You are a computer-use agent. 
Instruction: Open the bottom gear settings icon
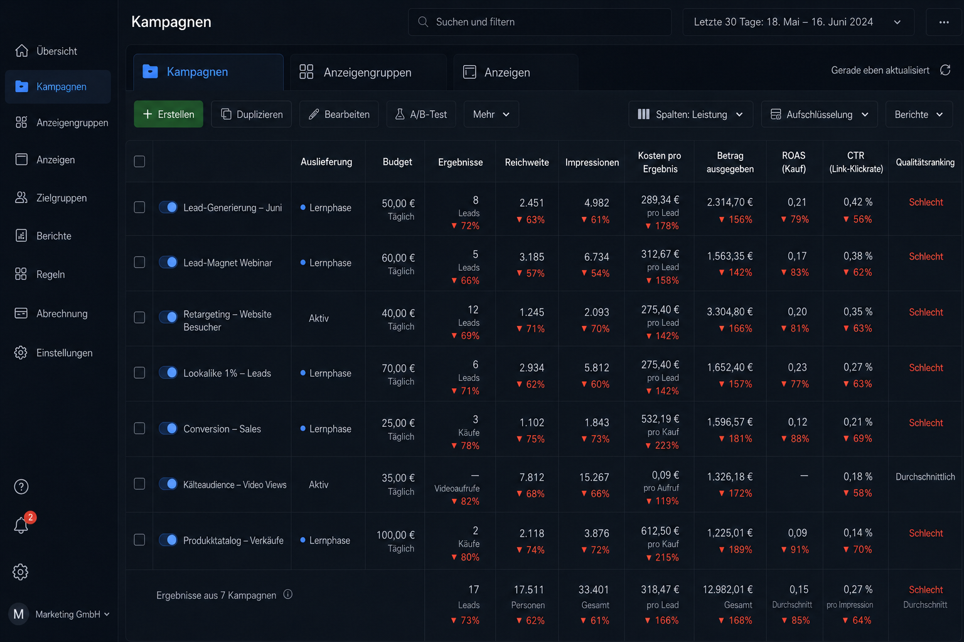(21, 572)
